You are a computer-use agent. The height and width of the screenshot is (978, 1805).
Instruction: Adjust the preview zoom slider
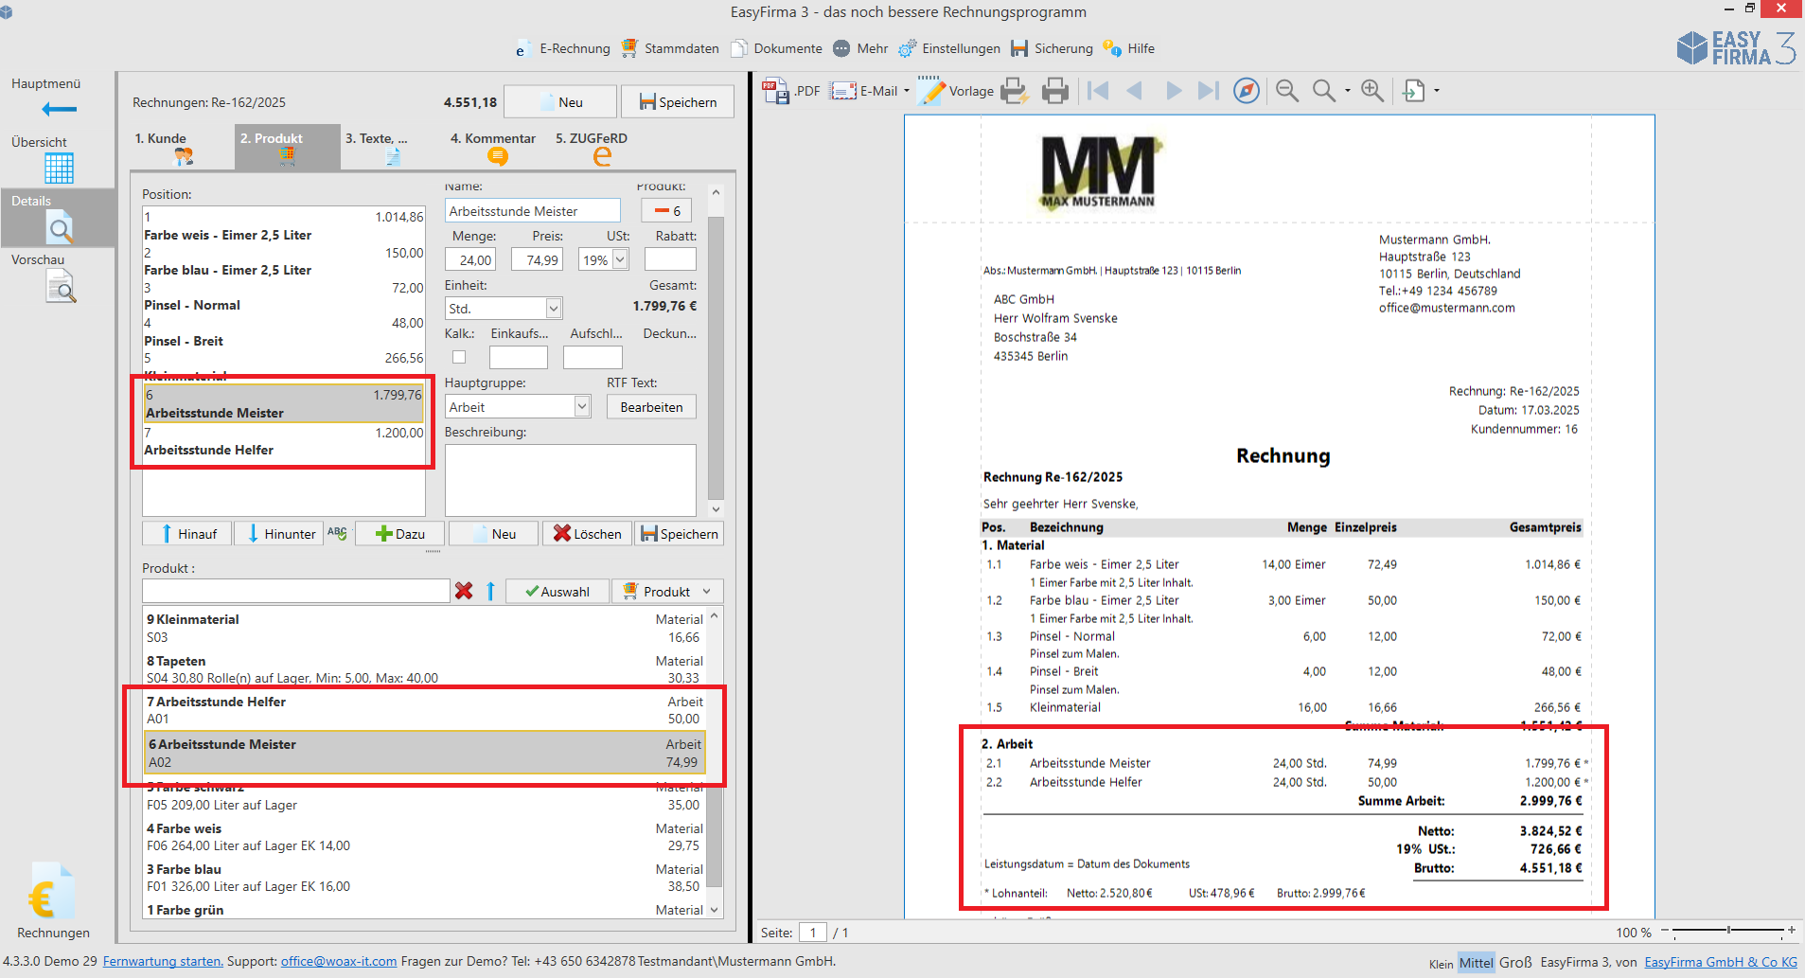point(1728,932)
